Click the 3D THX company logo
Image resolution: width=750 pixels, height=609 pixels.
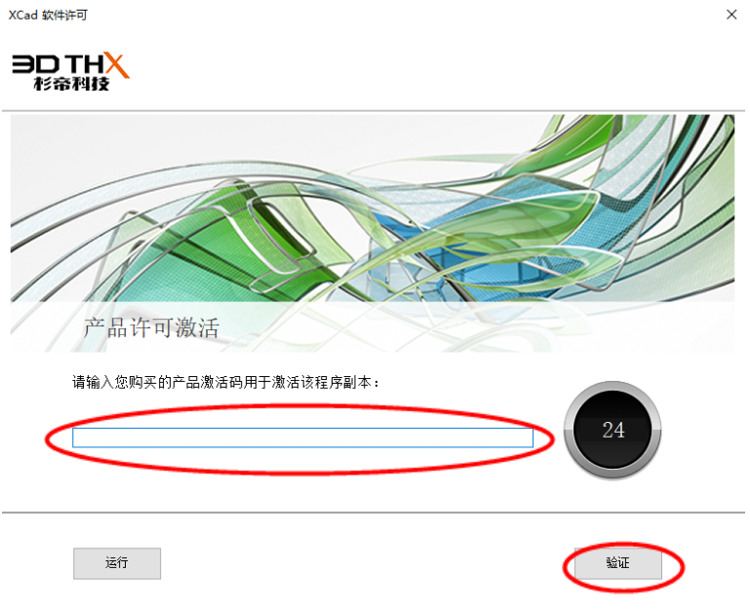pyautogui.click(x=71, y=72)
